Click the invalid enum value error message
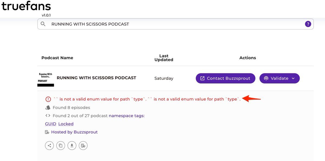 147,99
